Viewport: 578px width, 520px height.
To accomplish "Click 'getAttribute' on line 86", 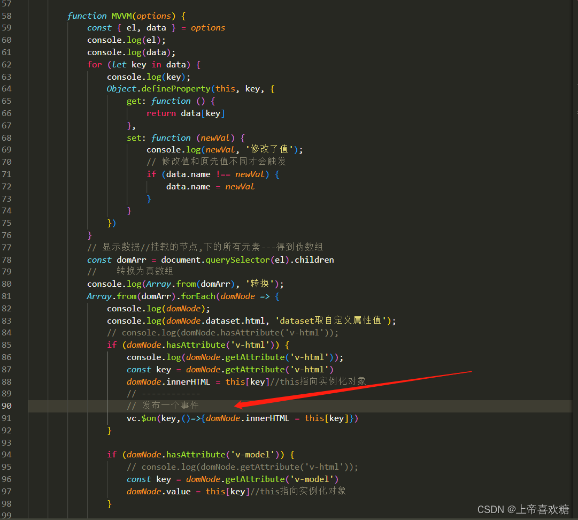I will [x=255, y=357].
